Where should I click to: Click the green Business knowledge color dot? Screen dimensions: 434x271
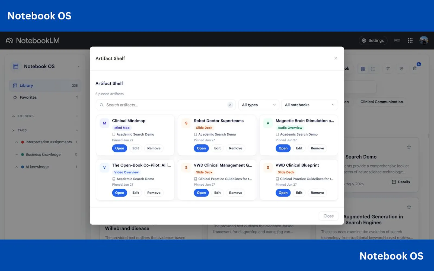click(x=23, y=154)
